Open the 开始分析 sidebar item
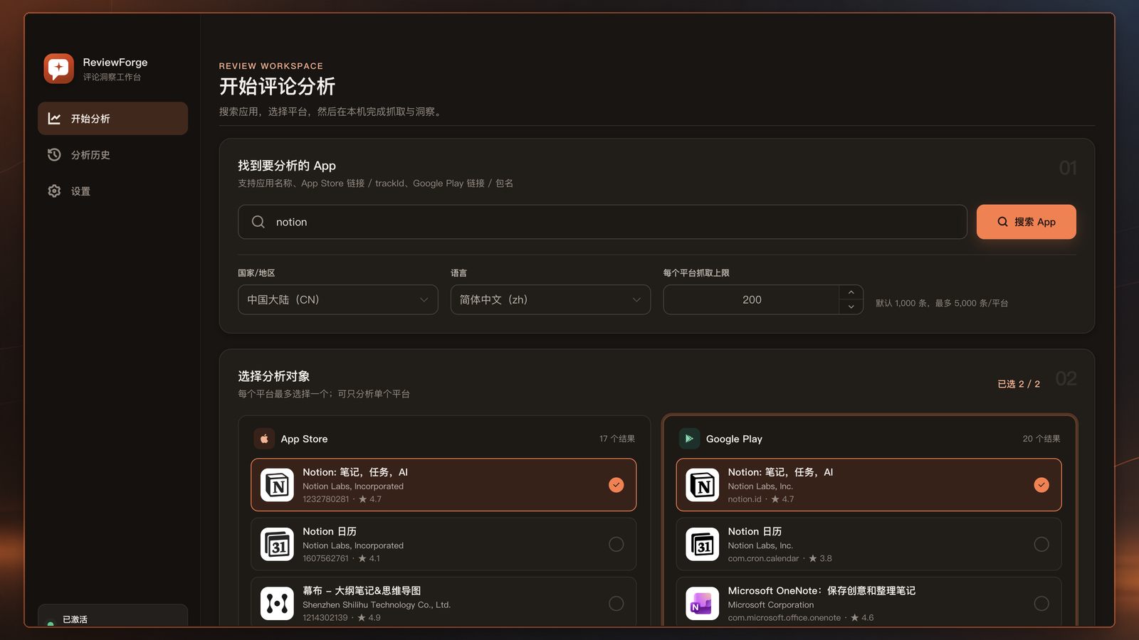This screenshot has width=1139, height=640. click(x=112, y=118)
